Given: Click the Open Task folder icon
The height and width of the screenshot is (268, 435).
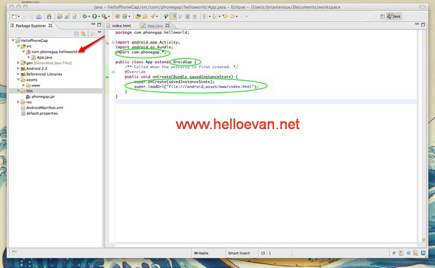Looking at the screenshot, I should click(x=145, y=17).
